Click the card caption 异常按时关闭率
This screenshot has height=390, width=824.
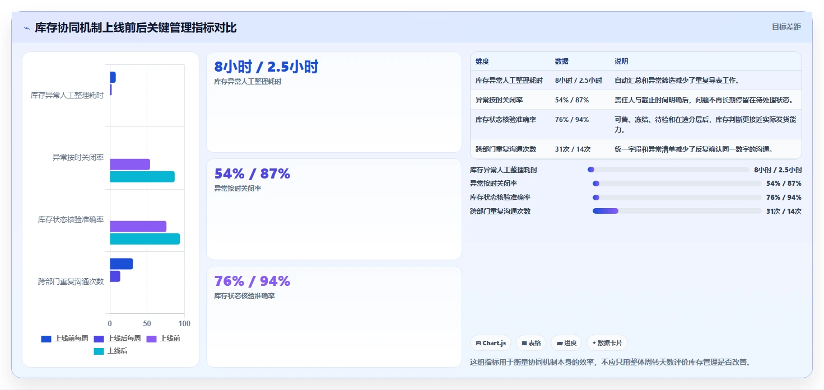pyautogui.click(x=238, y=189)
